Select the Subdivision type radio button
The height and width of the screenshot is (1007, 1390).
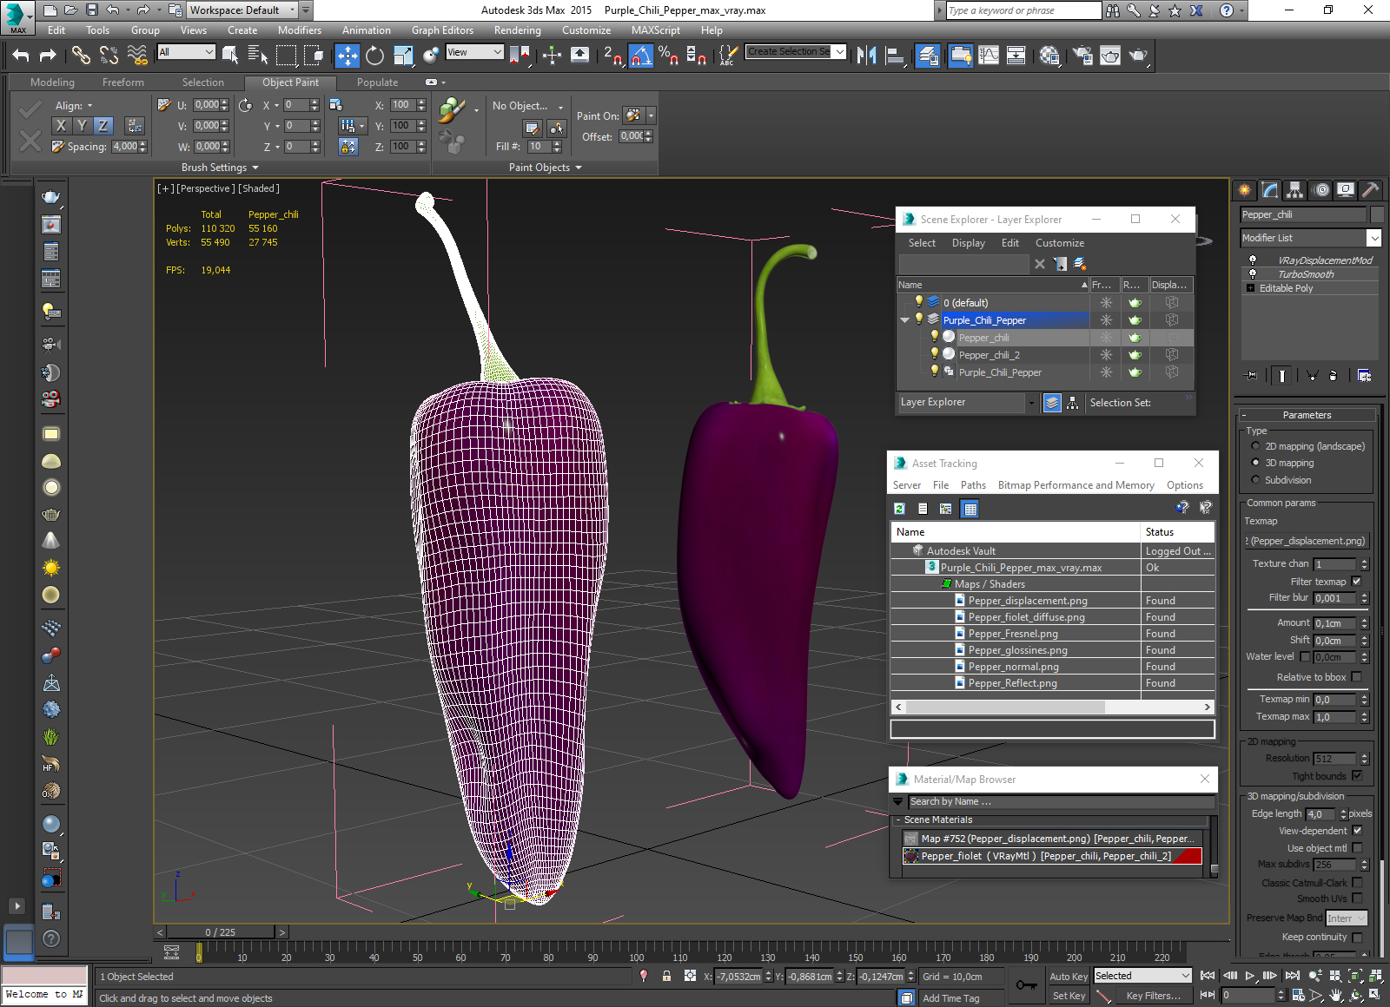point(1255,480)
